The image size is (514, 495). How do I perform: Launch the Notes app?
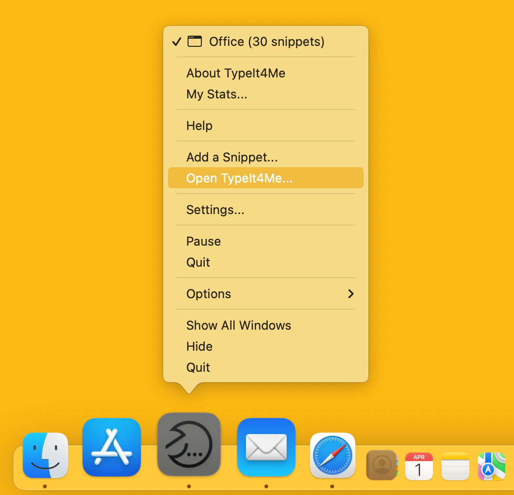click(x=454, y=465)
